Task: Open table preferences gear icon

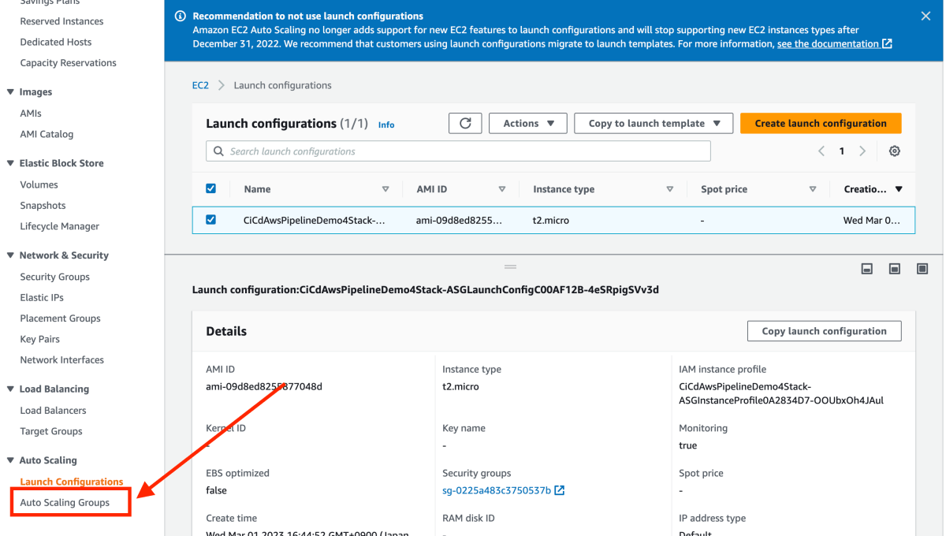Action: [895, 151]
